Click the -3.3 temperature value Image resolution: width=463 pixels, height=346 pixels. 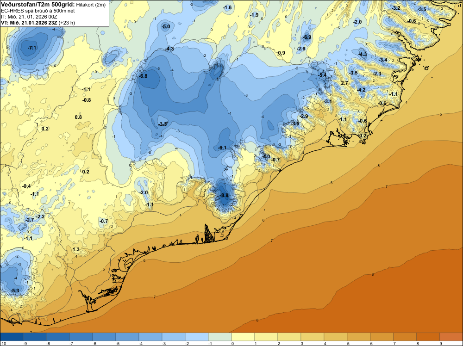click(x=163, y=124)
